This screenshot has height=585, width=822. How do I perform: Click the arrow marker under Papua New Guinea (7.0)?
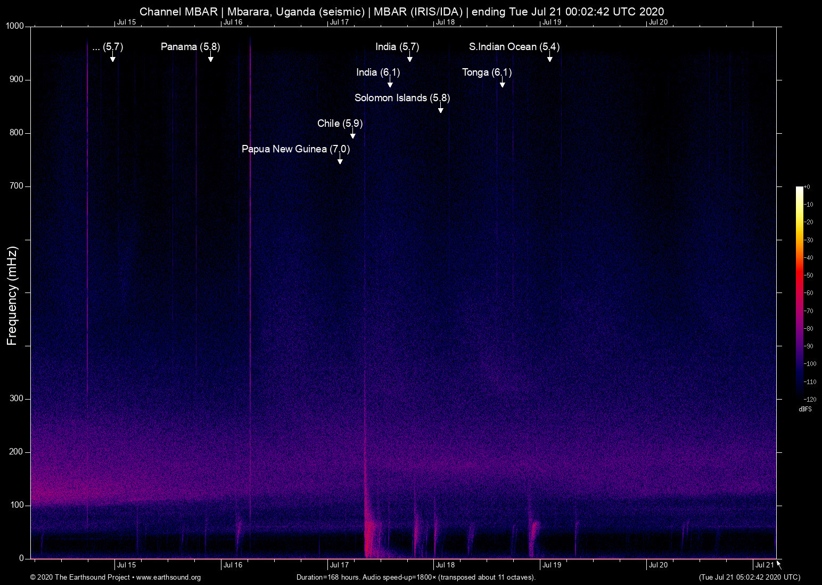[x=340, y=160]
